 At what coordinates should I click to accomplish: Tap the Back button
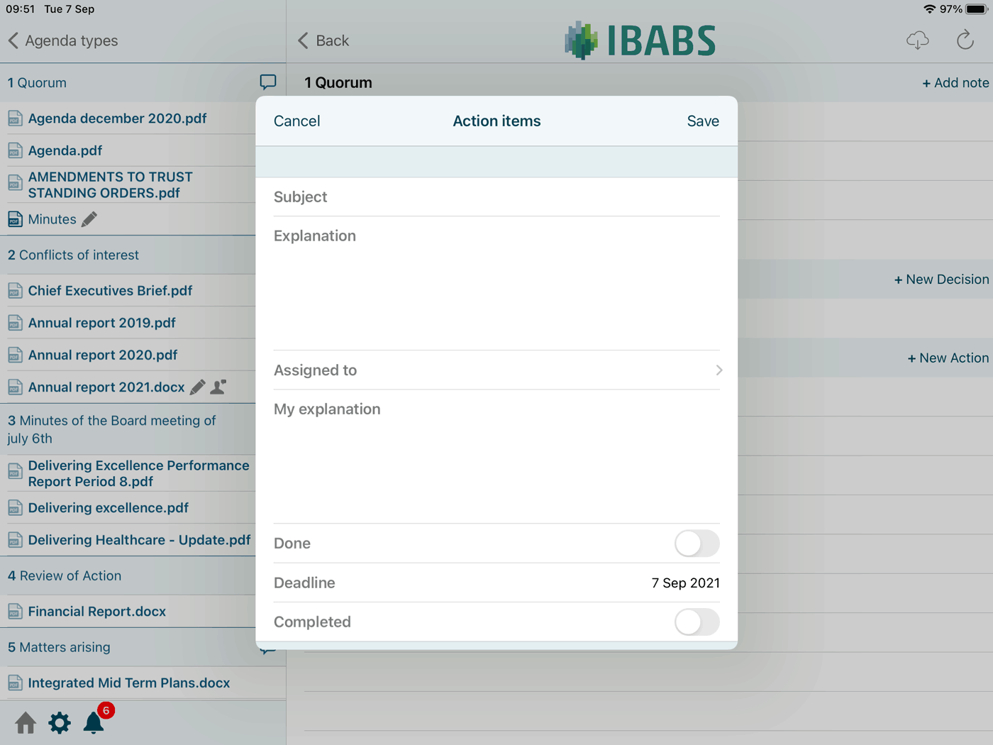[323, 40]
